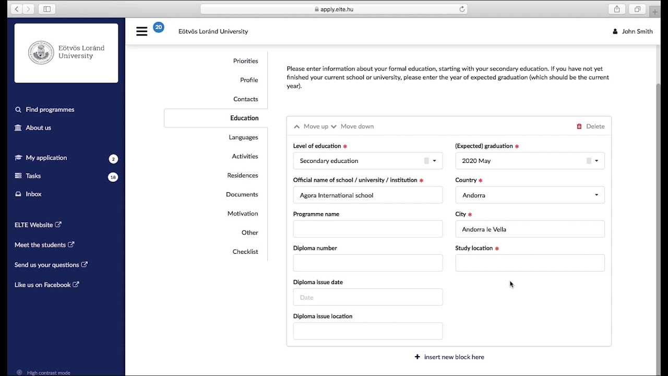Click the Move up chevron icon
This screenshot has width=668, height=376.
point(297,126)
